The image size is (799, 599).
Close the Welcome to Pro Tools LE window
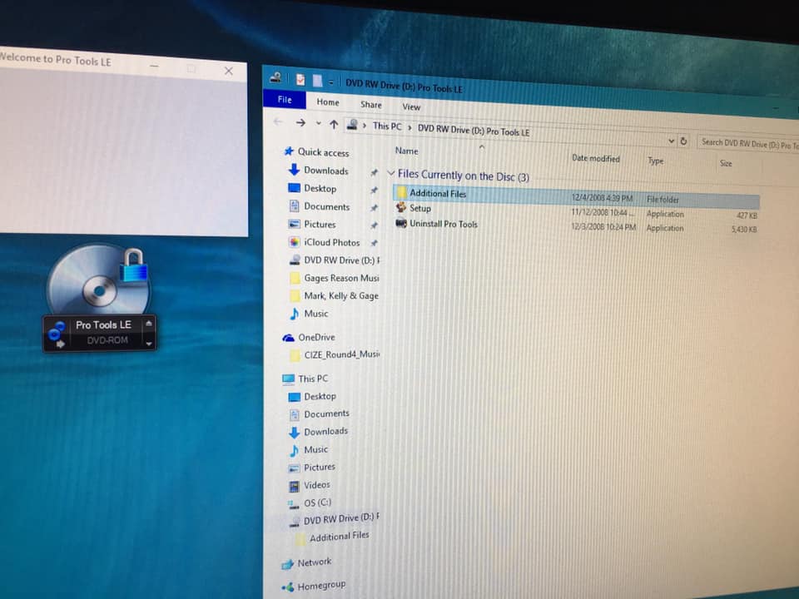click(x=229, y=71)
